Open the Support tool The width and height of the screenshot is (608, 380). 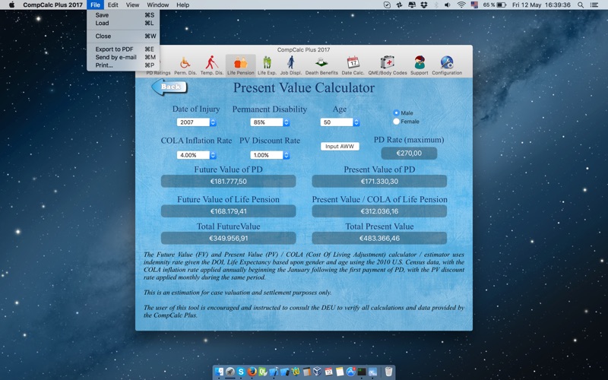point(420,65)
